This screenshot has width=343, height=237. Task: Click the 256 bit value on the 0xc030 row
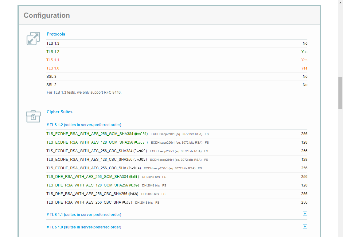[304, 134]
